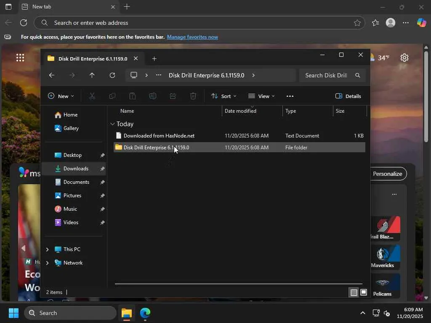Open Edge Settings and more menu
This screenshot has width=431, height=323.
pos(406,23)
